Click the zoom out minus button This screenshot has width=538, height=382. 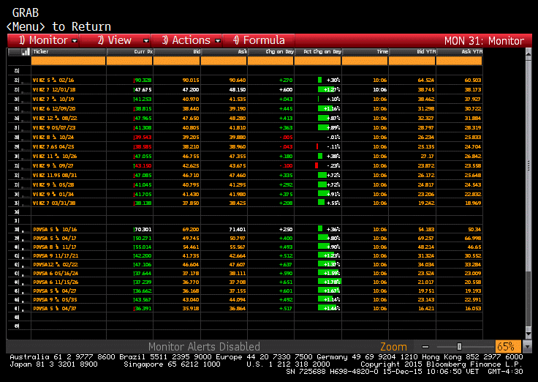425,347
